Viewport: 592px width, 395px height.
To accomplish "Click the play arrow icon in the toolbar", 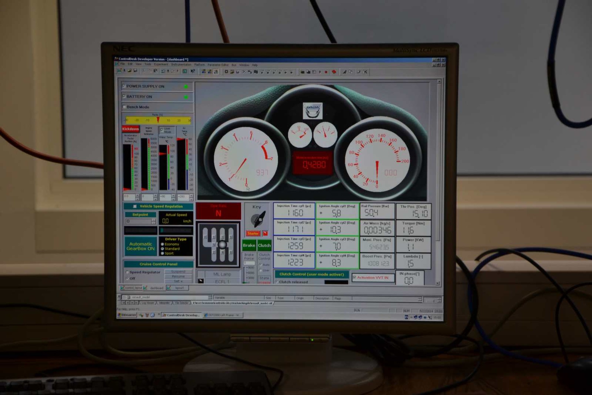I will point(320,72).
